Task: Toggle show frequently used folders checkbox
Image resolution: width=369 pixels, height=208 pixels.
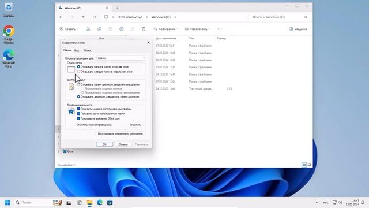Action: pyautogui.click(x=78, y=114)
